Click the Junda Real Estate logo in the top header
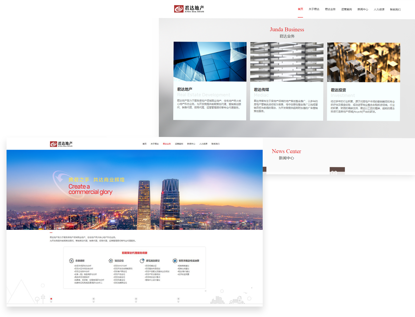Viewport: 415px width, 317px height. coord(189,9)
